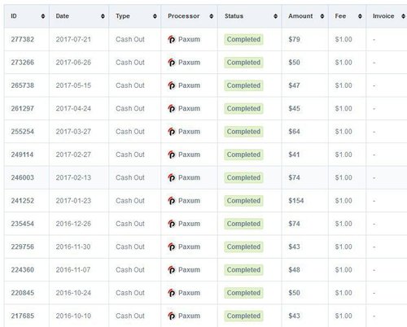Sort table by ID column arrows

coord(43,16)
